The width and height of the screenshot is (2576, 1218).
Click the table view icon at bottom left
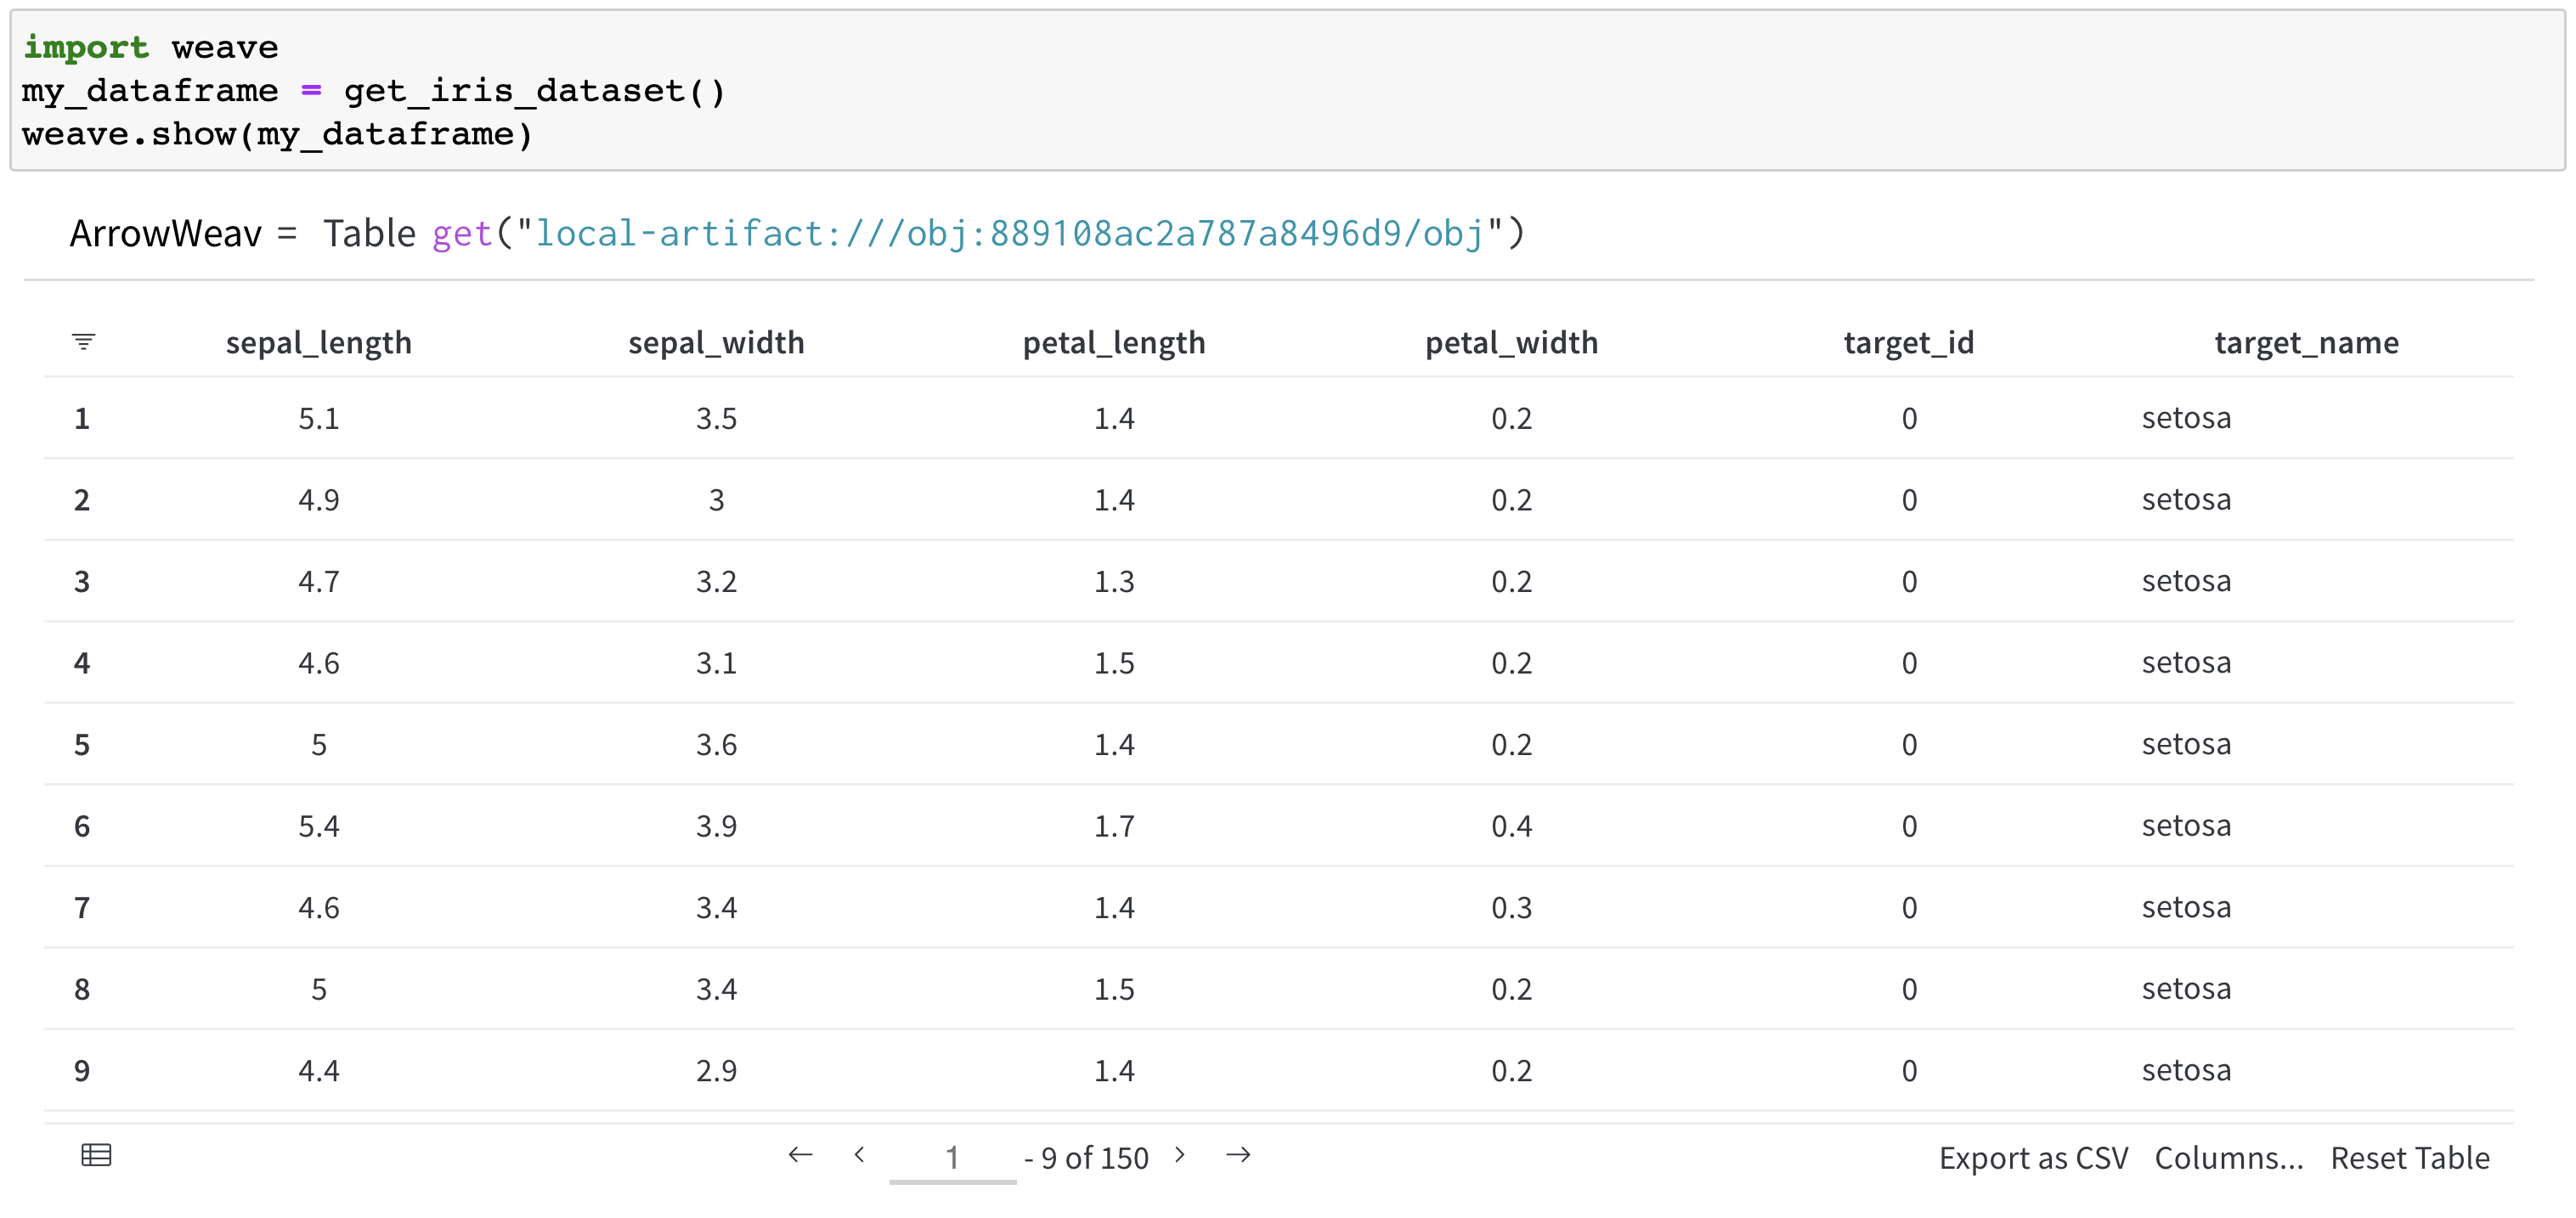click(96, 1155)
